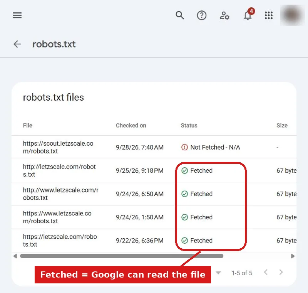This screenshot has height=293, width=308.
Task: Select the Status column header
Action: [189, 125]
